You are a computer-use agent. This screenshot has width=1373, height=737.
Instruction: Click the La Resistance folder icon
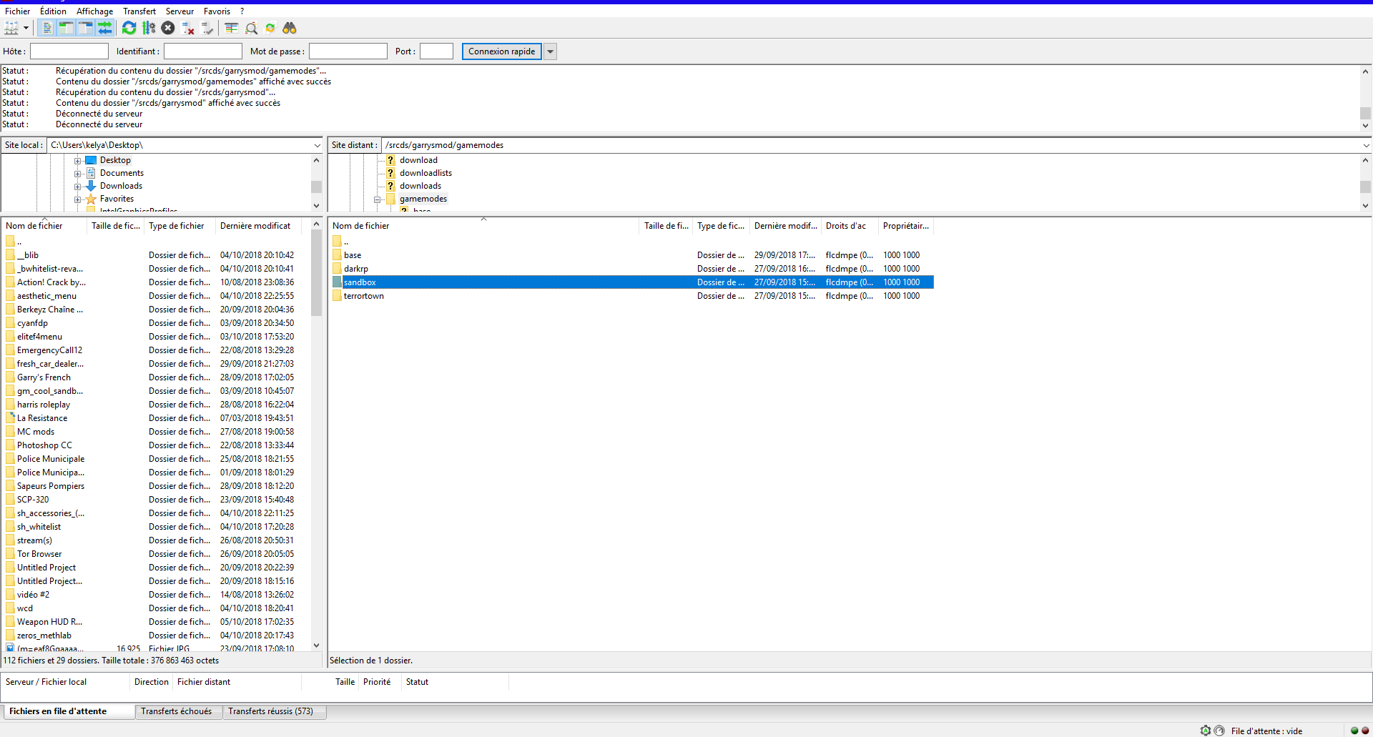pyautogui.click(x=10, y=418)
